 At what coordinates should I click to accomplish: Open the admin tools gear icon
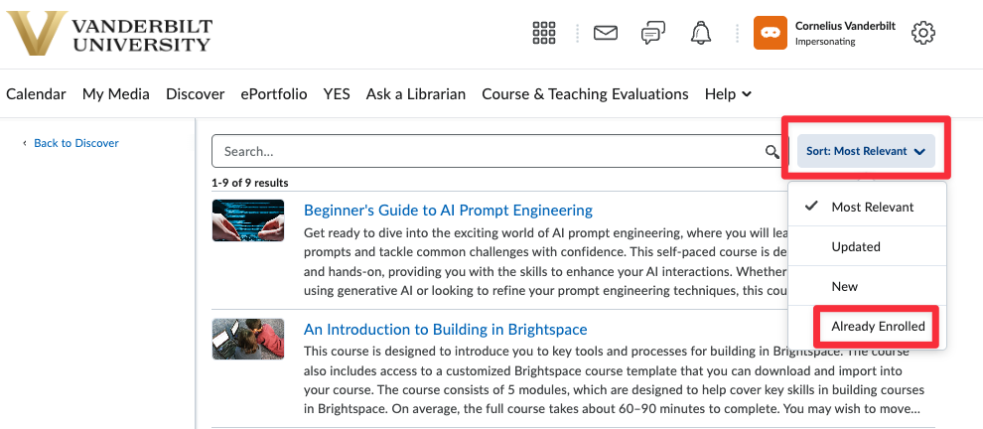pos(923,33)
